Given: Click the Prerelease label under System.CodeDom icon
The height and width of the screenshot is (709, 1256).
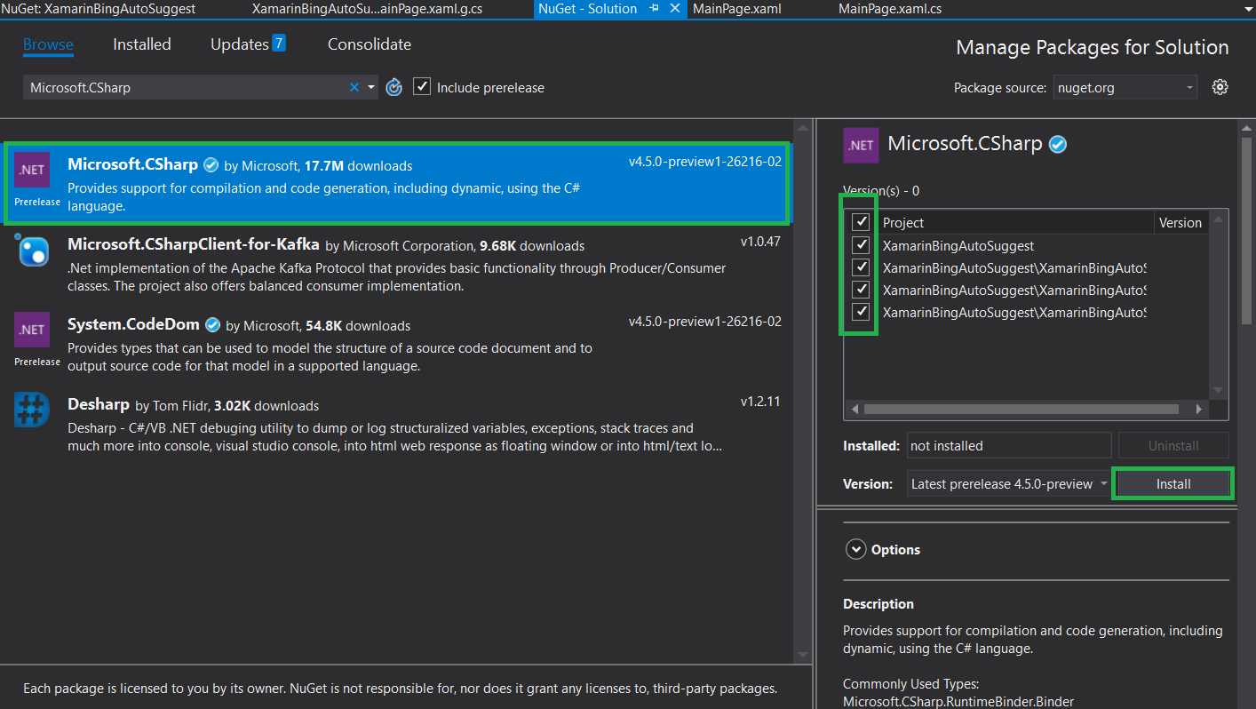Looking at the screenshot, I should pyautogui.click(x=37, y=362).
